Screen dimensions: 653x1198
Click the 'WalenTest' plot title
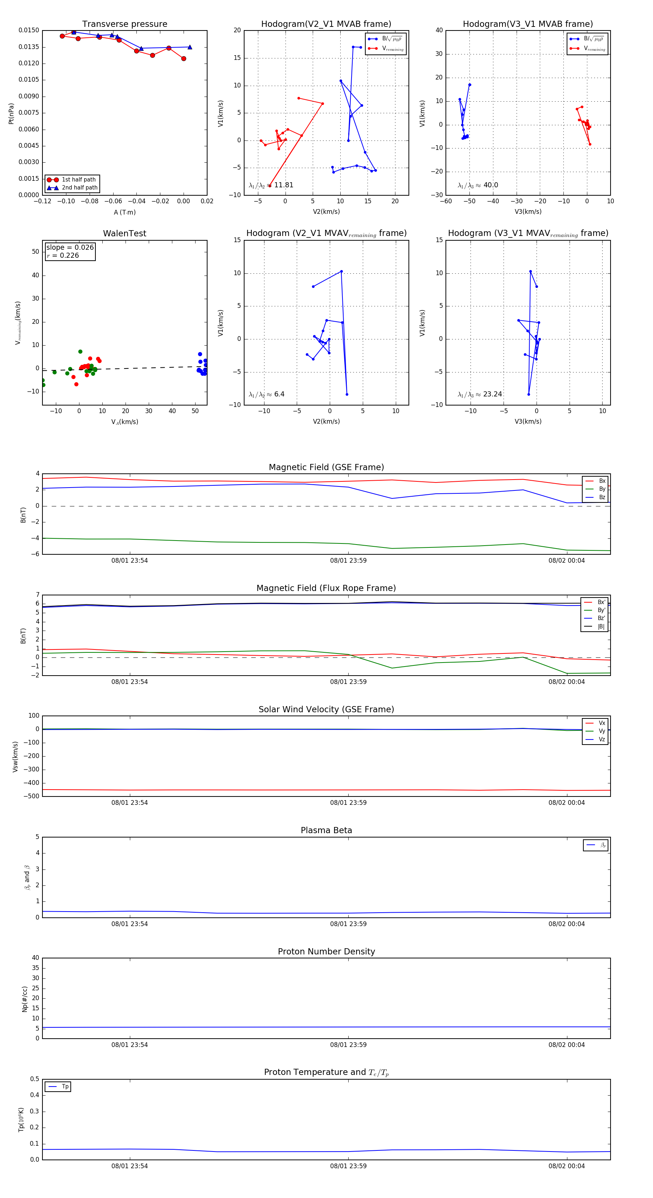(x=124, y=233)
